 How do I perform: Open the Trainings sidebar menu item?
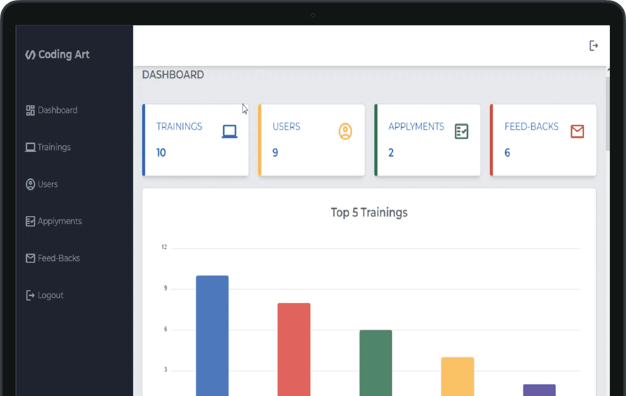point(48,147)
